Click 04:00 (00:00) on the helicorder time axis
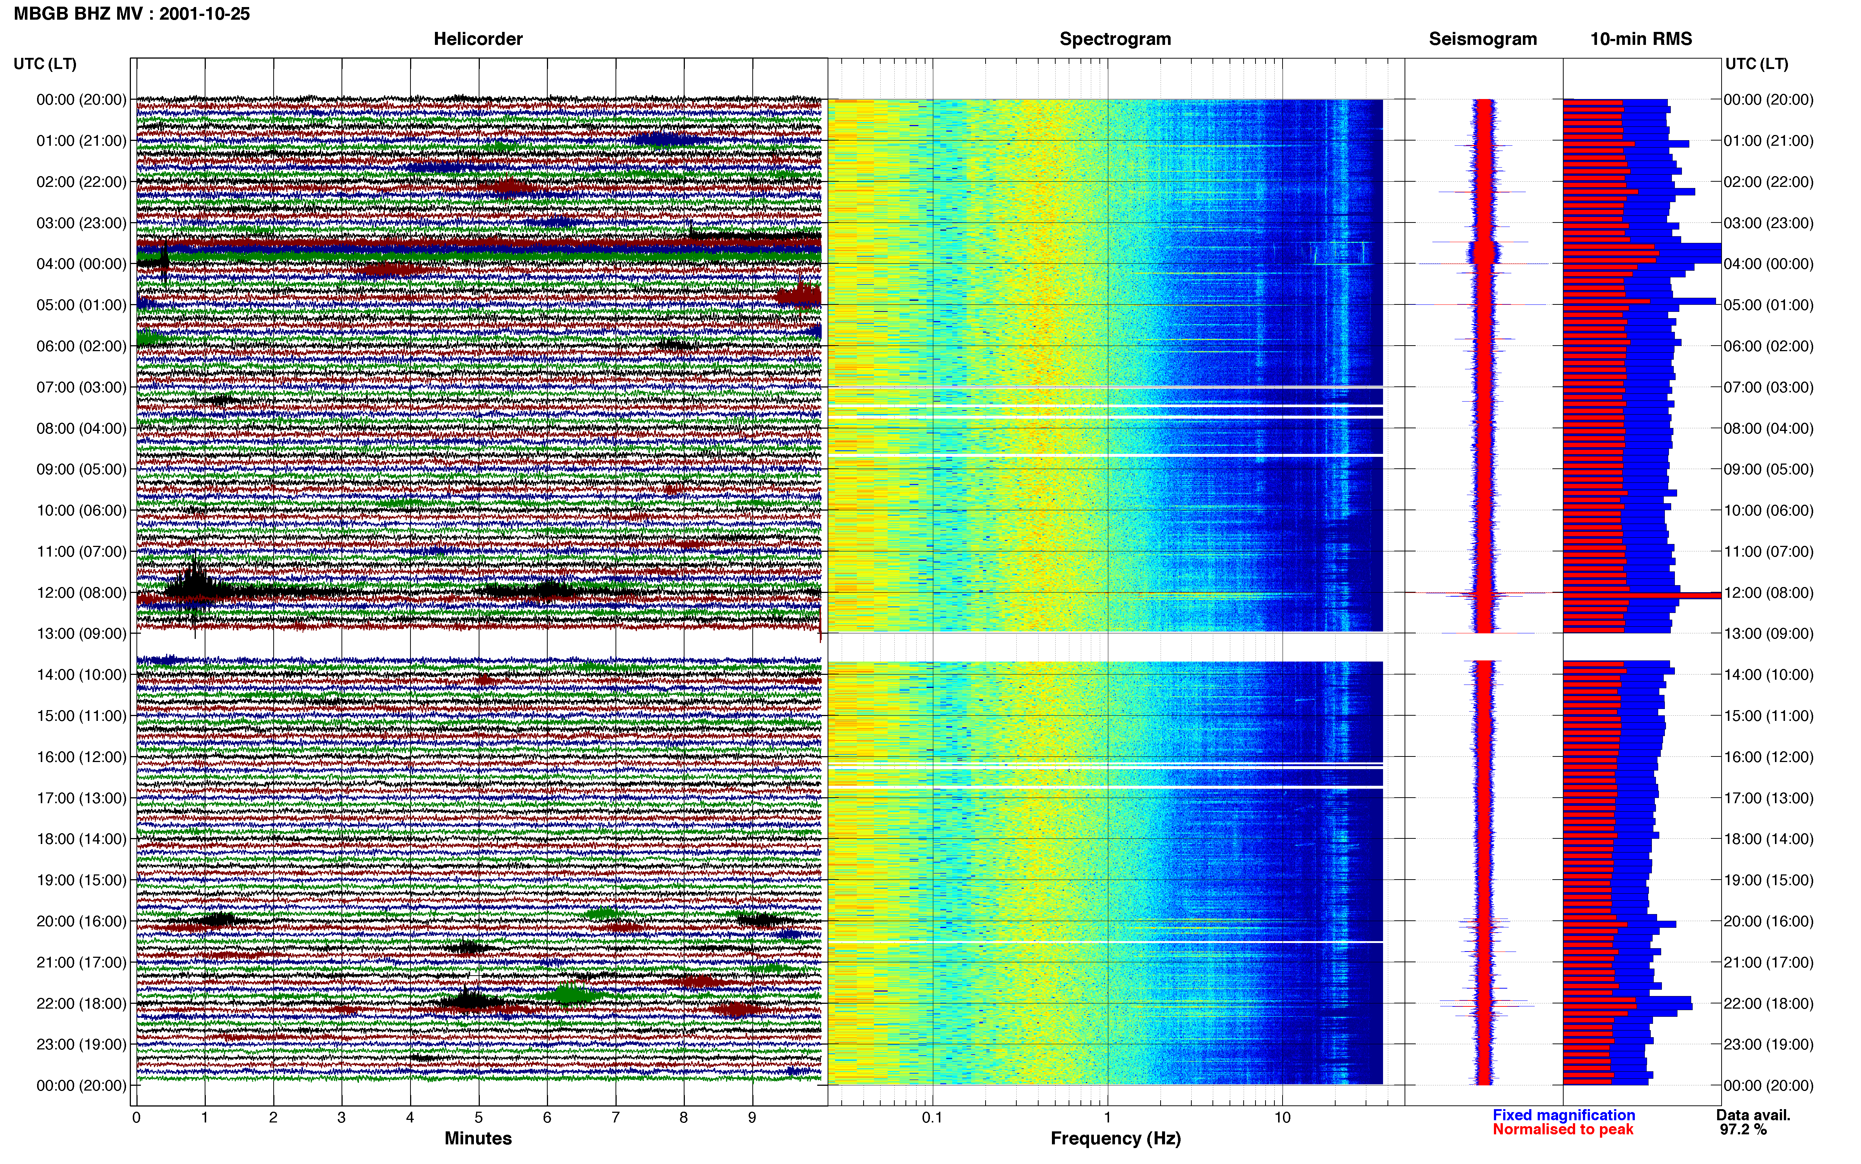 82,264
